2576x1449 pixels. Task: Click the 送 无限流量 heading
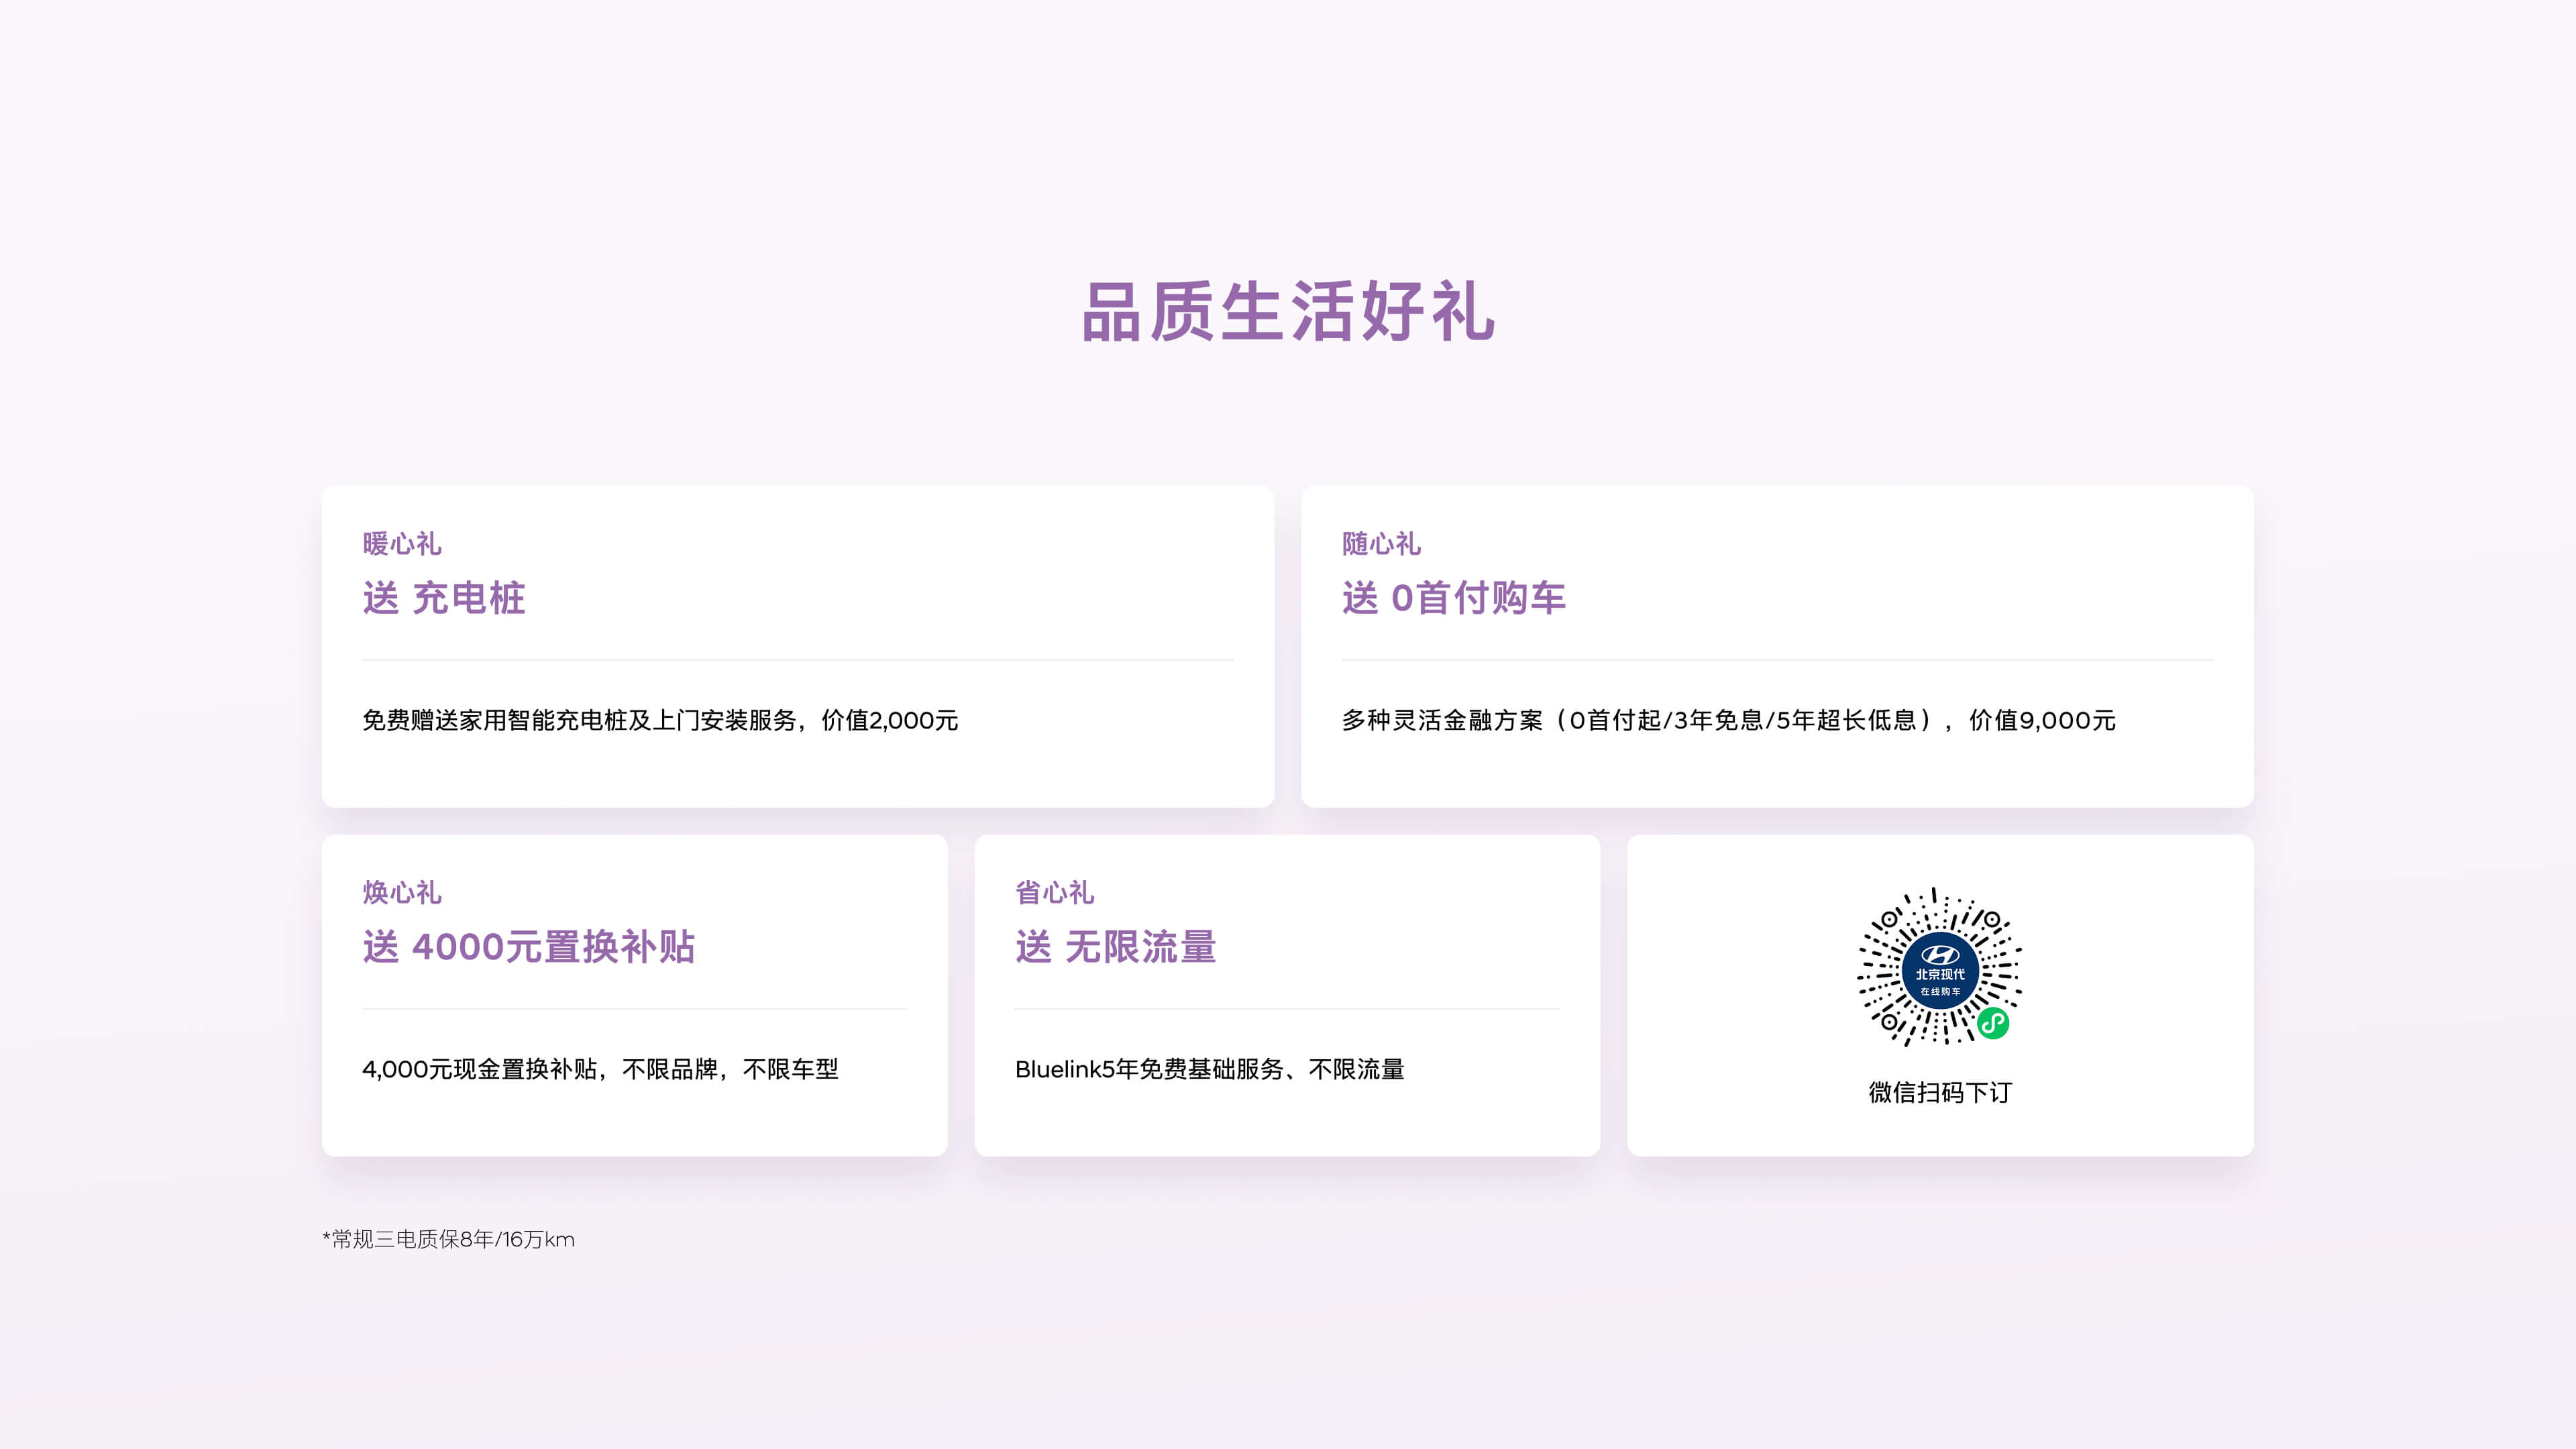pos(1116,947)
